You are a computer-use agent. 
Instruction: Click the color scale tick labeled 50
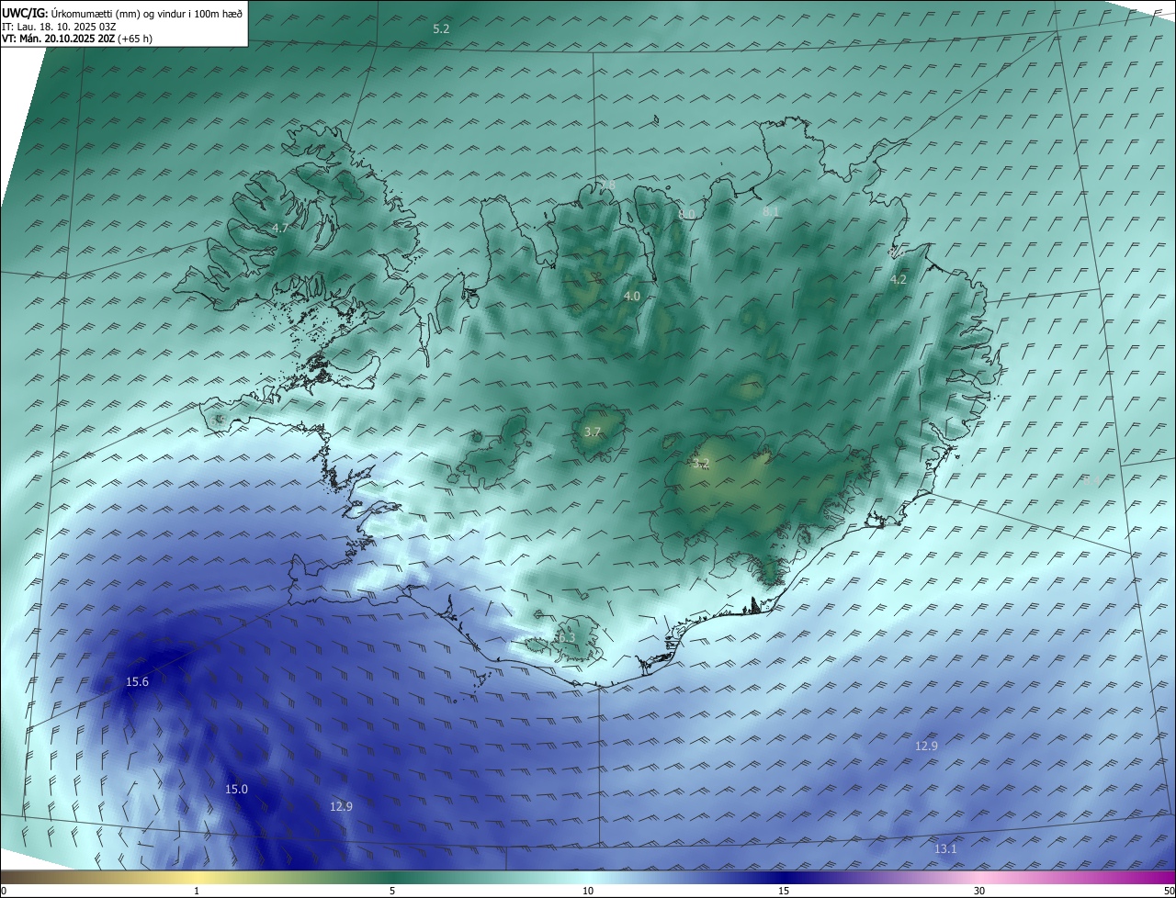tap(1169, 891)
